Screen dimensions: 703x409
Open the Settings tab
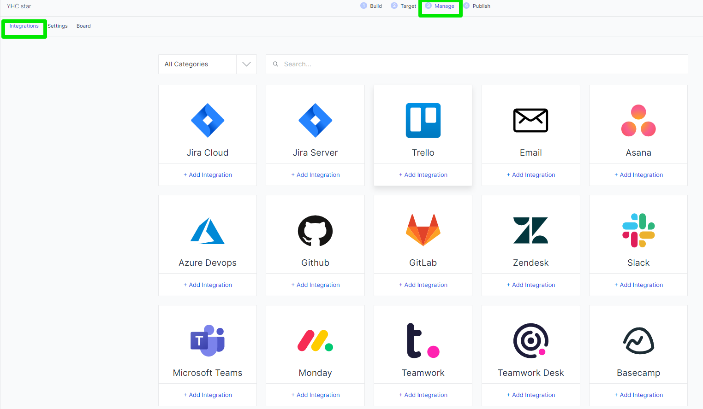58,26
